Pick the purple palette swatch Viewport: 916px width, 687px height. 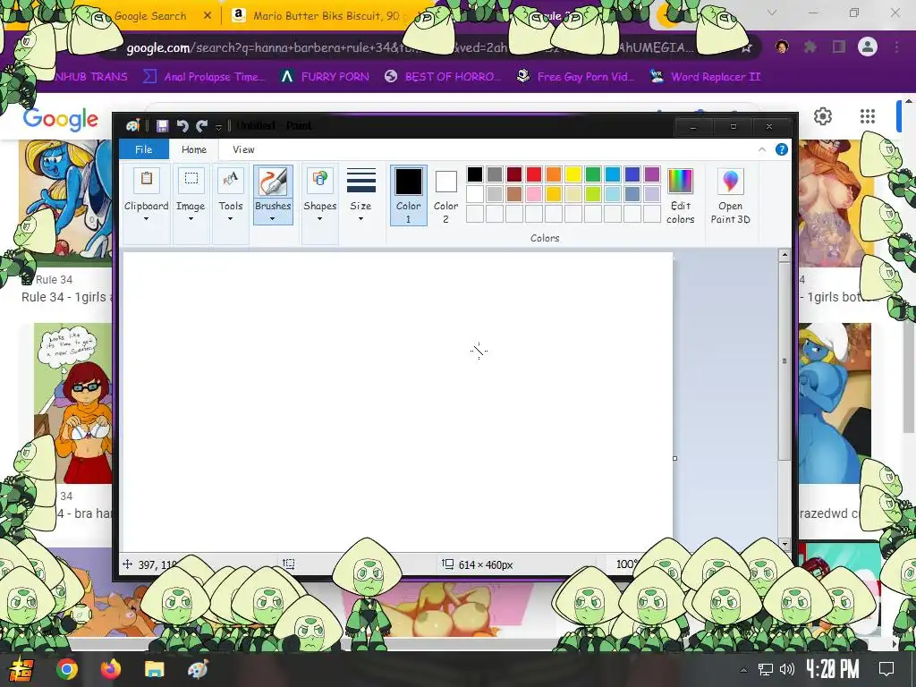(652, 174)
